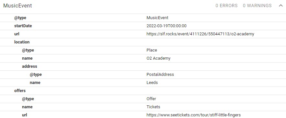Open the seetickets.com tour URL value
The width and height of the screenshot is (286, 118).
(193, 115)
